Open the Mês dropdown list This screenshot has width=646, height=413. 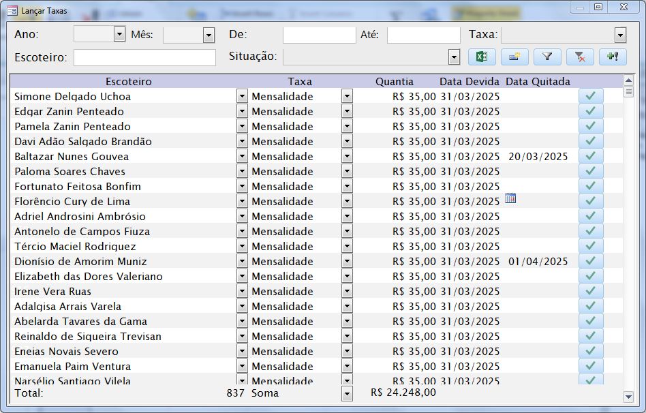[209, 35]
